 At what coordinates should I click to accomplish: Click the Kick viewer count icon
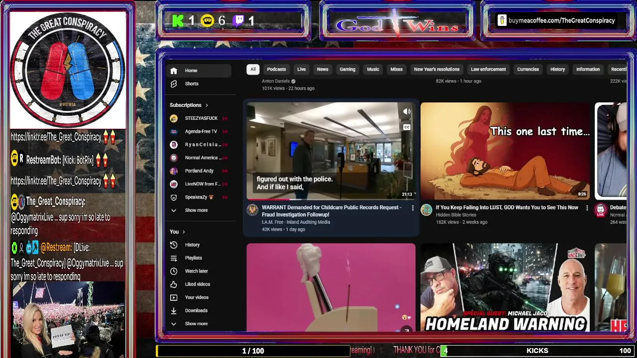point(178,20)
